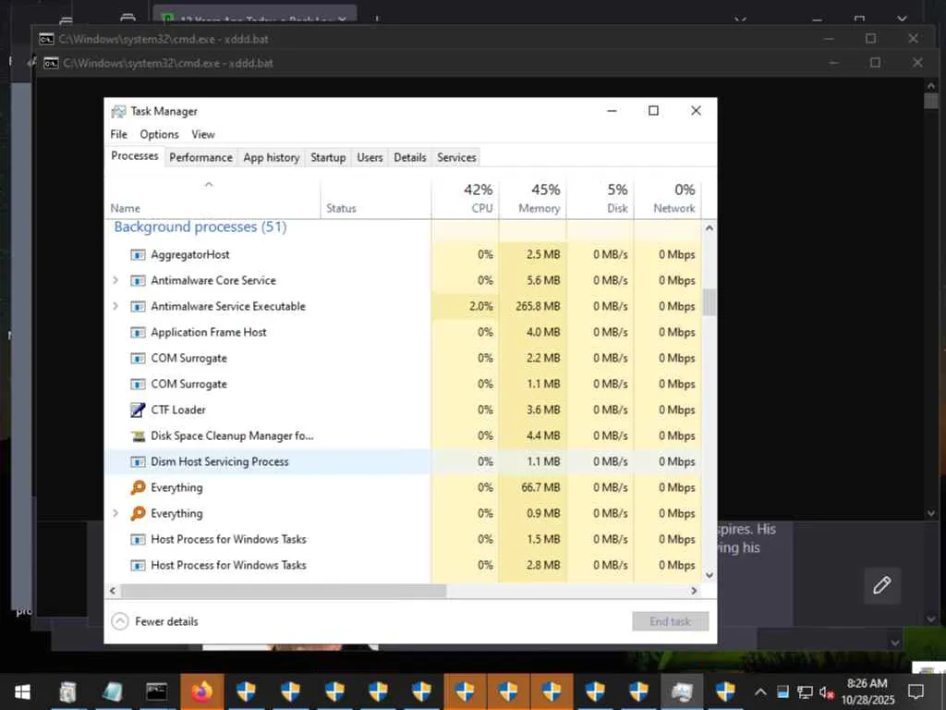
Task: Expand the Antimalware Service Executable group
Action: (x=115, y=306)
